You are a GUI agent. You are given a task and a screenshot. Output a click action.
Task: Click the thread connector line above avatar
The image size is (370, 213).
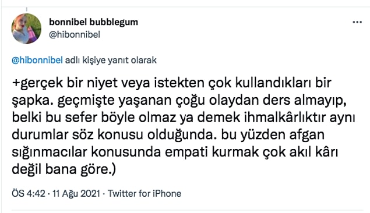[27, 9]
